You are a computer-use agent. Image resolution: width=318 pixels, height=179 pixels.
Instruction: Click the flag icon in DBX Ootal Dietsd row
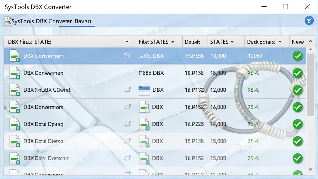tap(128, 141)
